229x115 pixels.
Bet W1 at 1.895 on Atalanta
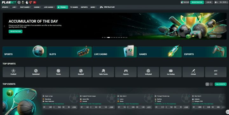(x=197, y=107)
